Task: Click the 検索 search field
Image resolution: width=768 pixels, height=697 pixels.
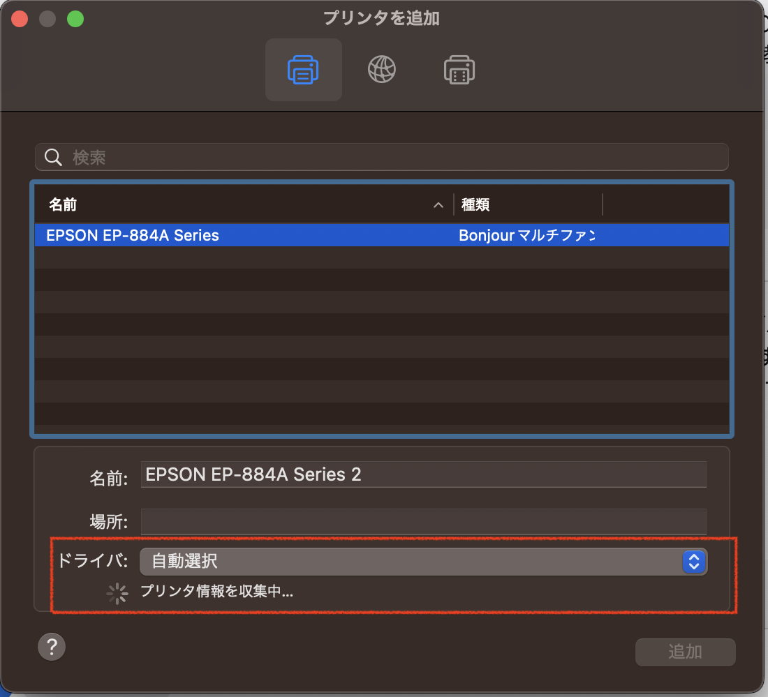Action: [381, 157]
